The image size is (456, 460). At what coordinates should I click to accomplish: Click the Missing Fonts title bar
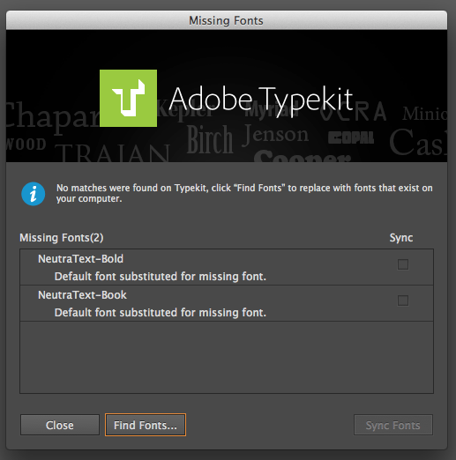pos(227,20)
